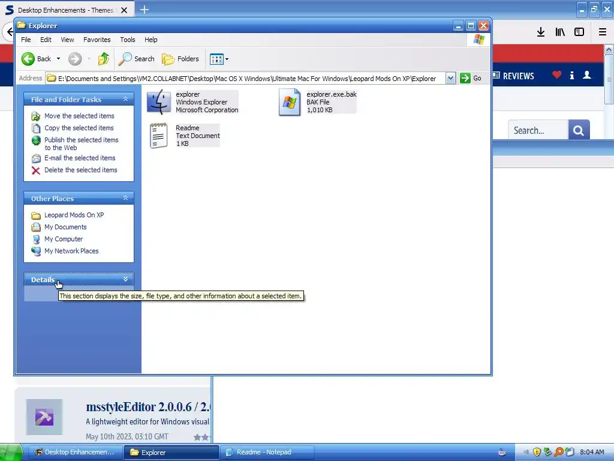Click the Copy items page icon

click(x=35, y=128)
